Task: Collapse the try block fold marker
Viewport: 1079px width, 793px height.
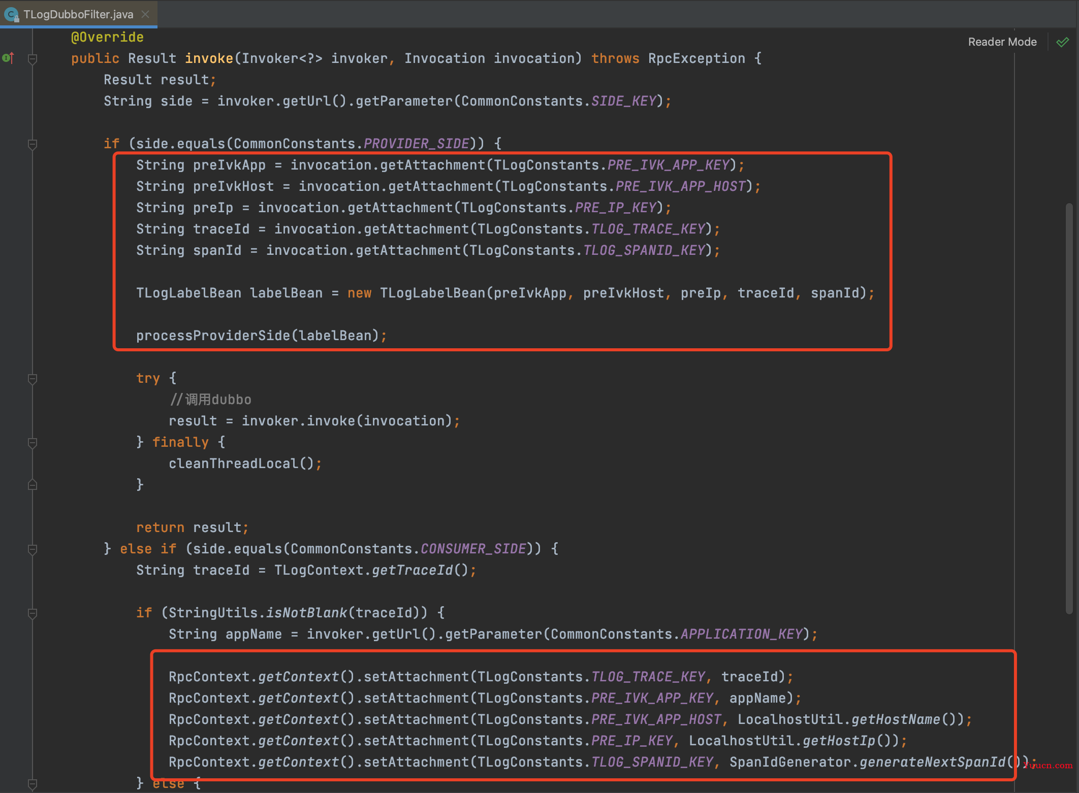Action: (x=33, y=379)
